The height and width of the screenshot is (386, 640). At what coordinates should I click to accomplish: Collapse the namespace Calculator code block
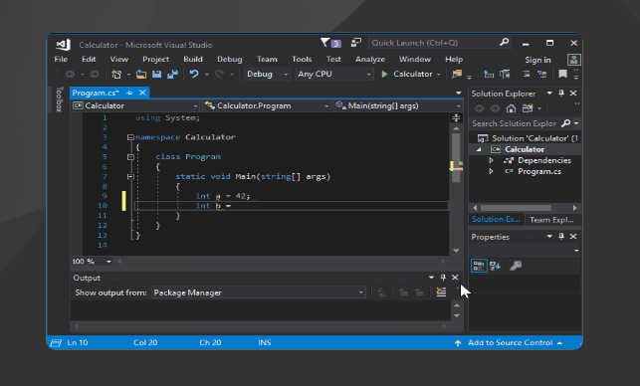[x=130, y=137]
